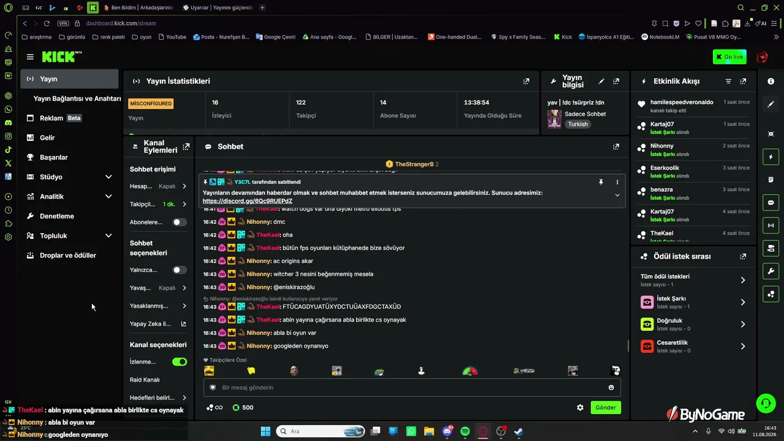Open the user profile avatar
Image resolution: width=784 pixels, height=441 pixels.
762,57
